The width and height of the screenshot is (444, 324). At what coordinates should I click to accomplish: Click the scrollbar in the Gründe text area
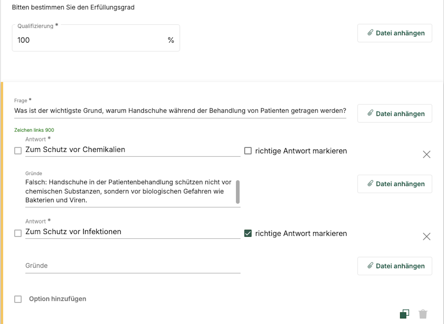[x=238, y=192]
